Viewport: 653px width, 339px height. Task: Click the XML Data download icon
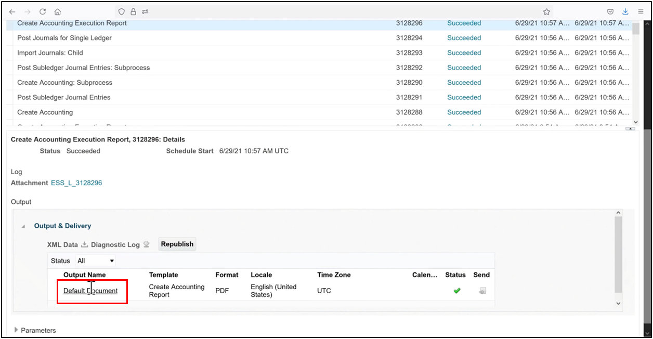[x=84, y=244]
